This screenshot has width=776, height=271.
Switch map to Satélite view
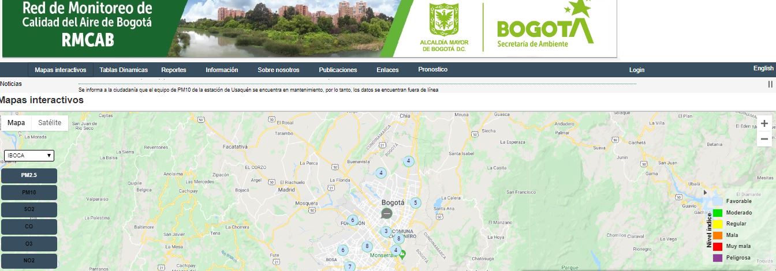pyautogui.click(x=50, y=123)
